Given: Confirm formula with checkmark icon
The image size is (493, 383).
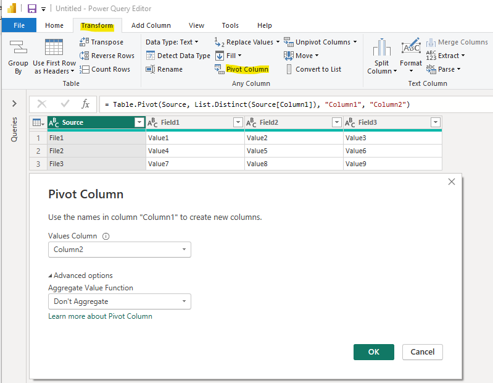Looking at the screenshot, I should 65,104.
